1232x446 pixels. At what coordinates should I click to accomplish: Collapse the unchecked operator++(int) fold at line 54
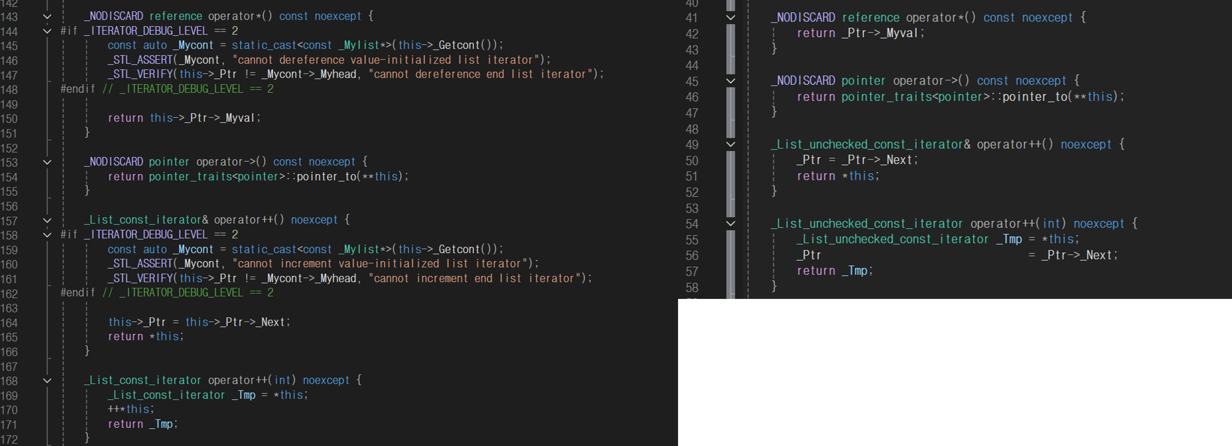pyautogui.click(x=730, y=223)
